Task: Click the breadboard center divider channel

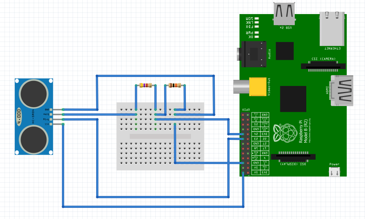Action: [x=160, y=136]
